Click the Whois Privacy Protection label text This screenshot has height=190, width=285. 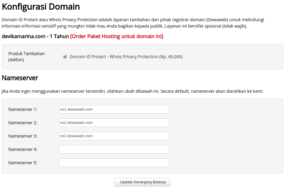tap(126, 57)
